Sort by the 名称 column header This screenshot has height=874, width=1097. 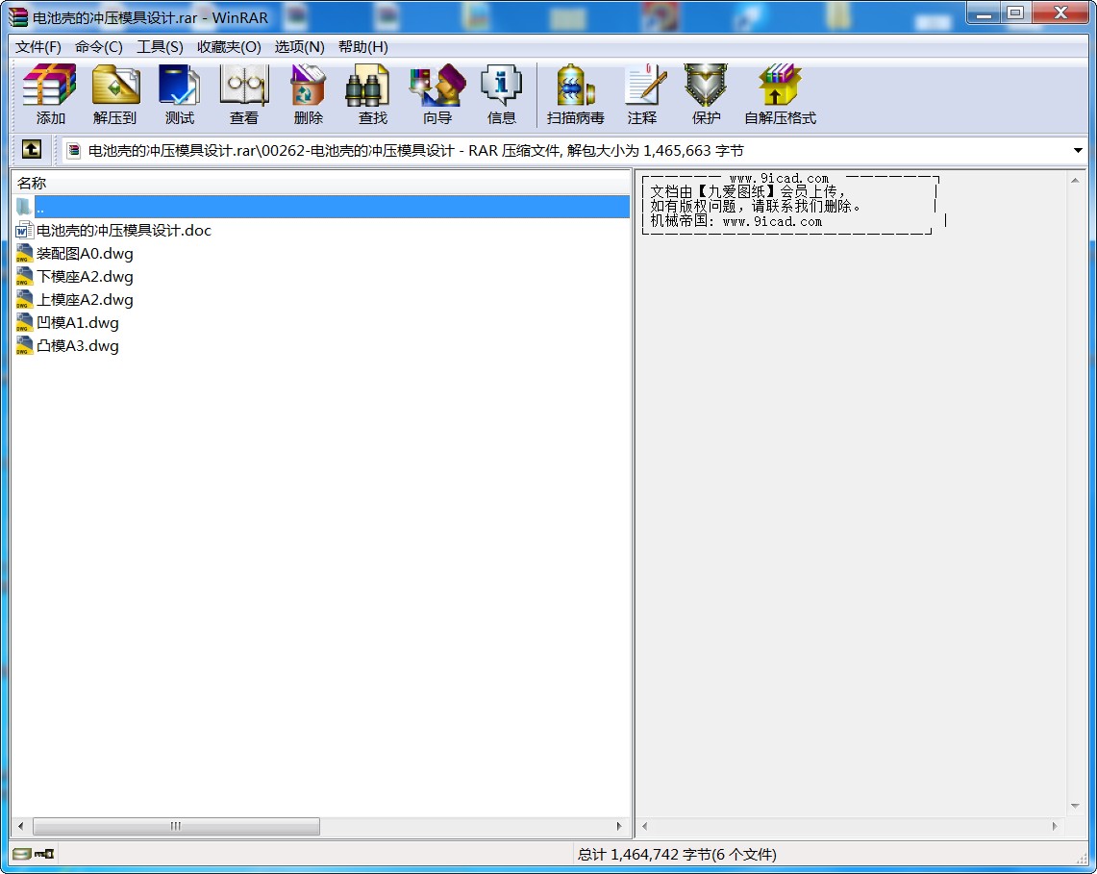tap(32, 183)
